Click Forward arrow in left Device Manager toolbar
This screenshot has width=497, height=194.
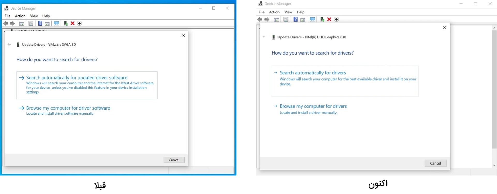[x=12, y=24]
